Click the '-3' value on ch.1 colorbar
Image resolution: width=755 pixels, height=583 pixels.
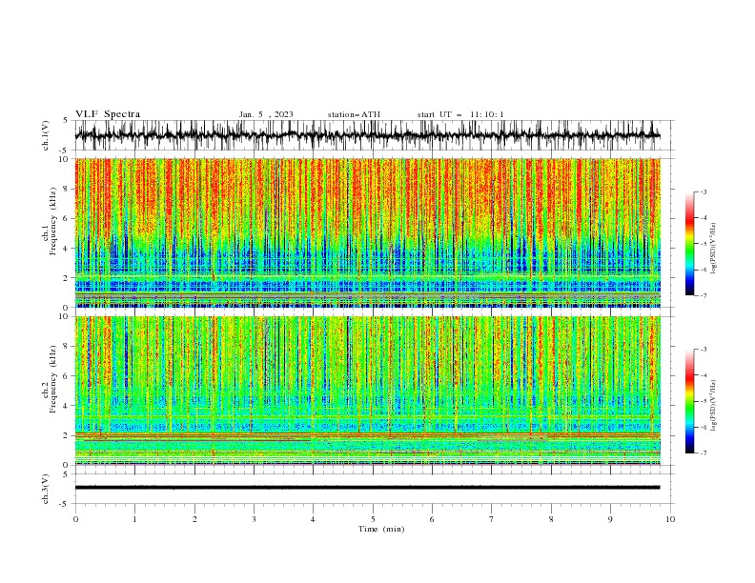704,191
